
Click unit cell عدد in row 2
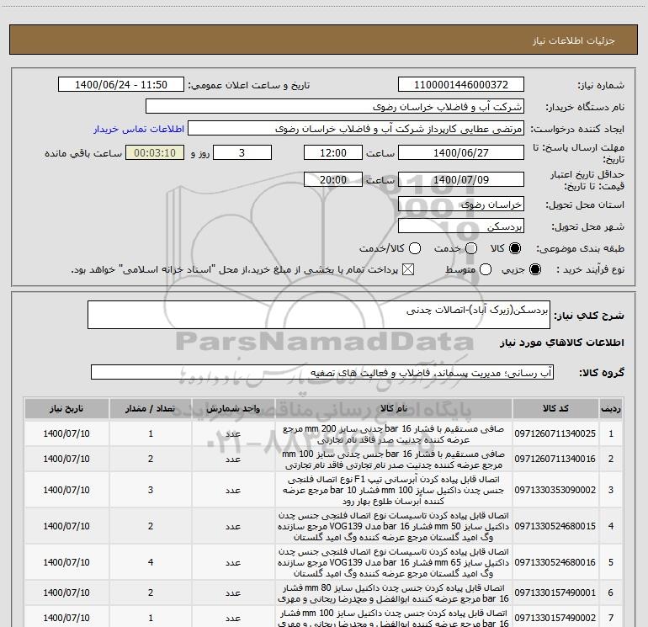click(x=233, y=460)
